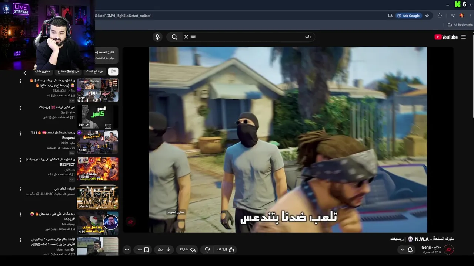Open the Hakim 'Respect' video title
The image size is (474, 266).
coord(53,135)
